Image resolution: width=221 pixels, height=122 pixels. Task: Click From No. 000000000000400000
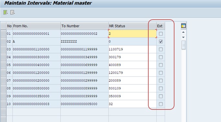(37, 65)
